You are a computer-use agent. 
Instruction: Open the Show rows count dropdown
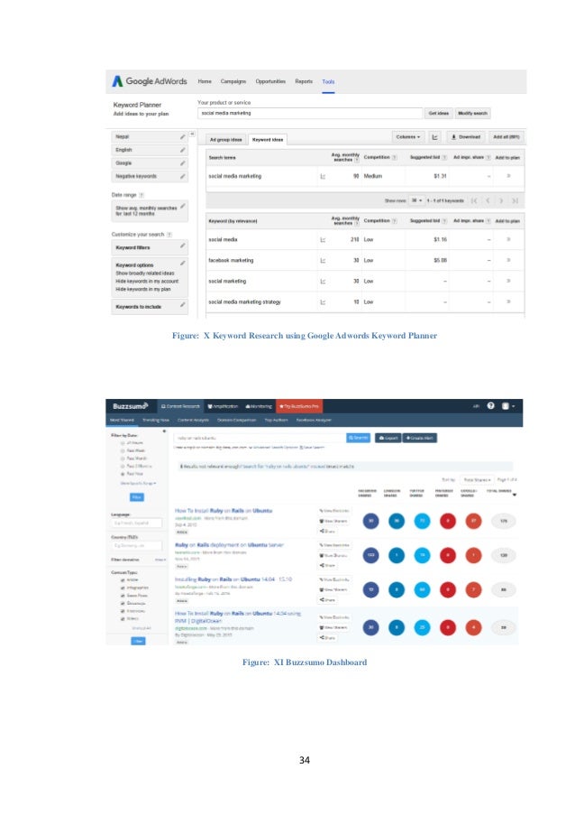[x=416, y=200]
